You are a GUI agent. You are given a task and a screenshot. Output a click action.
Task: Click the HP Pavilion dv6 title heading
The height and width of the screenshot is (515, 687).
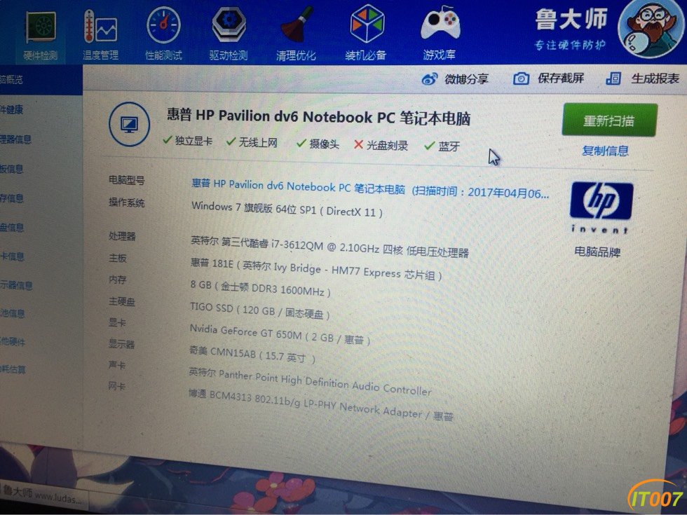(x=318, y=117)
